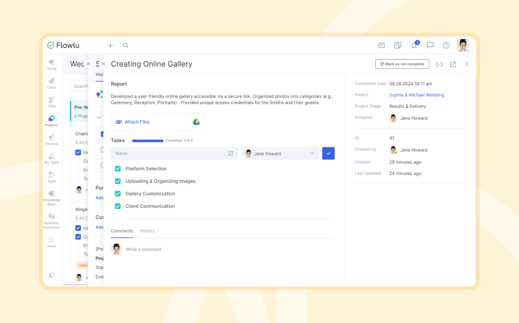Uncheck Gallery Customization subtask
Viewport: 519px width, 323px height.
118,193
